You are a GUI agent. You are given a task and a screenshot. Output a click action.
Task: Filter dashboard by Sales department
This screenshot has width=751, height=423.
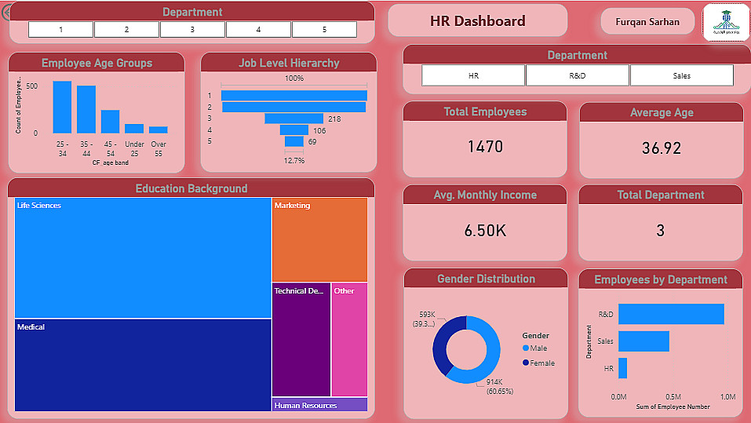click(682, 75)
